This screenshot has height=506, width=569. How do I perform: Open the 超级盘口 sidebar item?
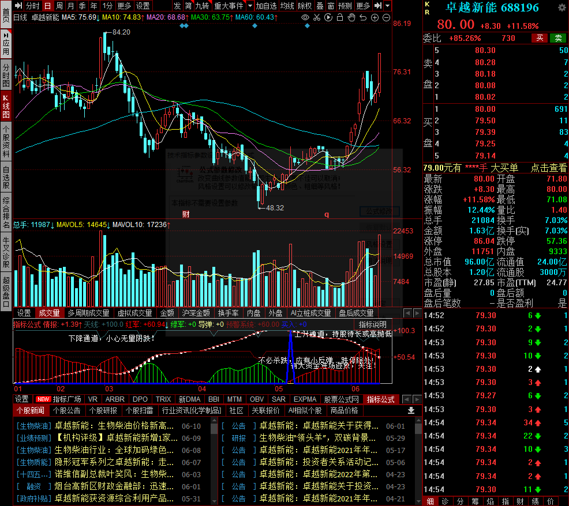click(x=6, y=292)
